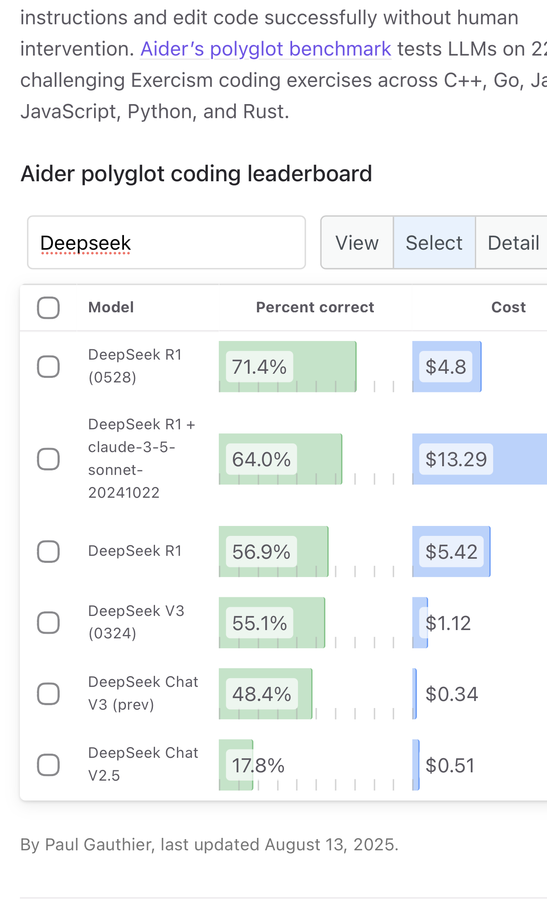The width and height of the screenshot is (547, 920).
Task: Click the 17.8% percent correct bar
Action: [236, 765]
